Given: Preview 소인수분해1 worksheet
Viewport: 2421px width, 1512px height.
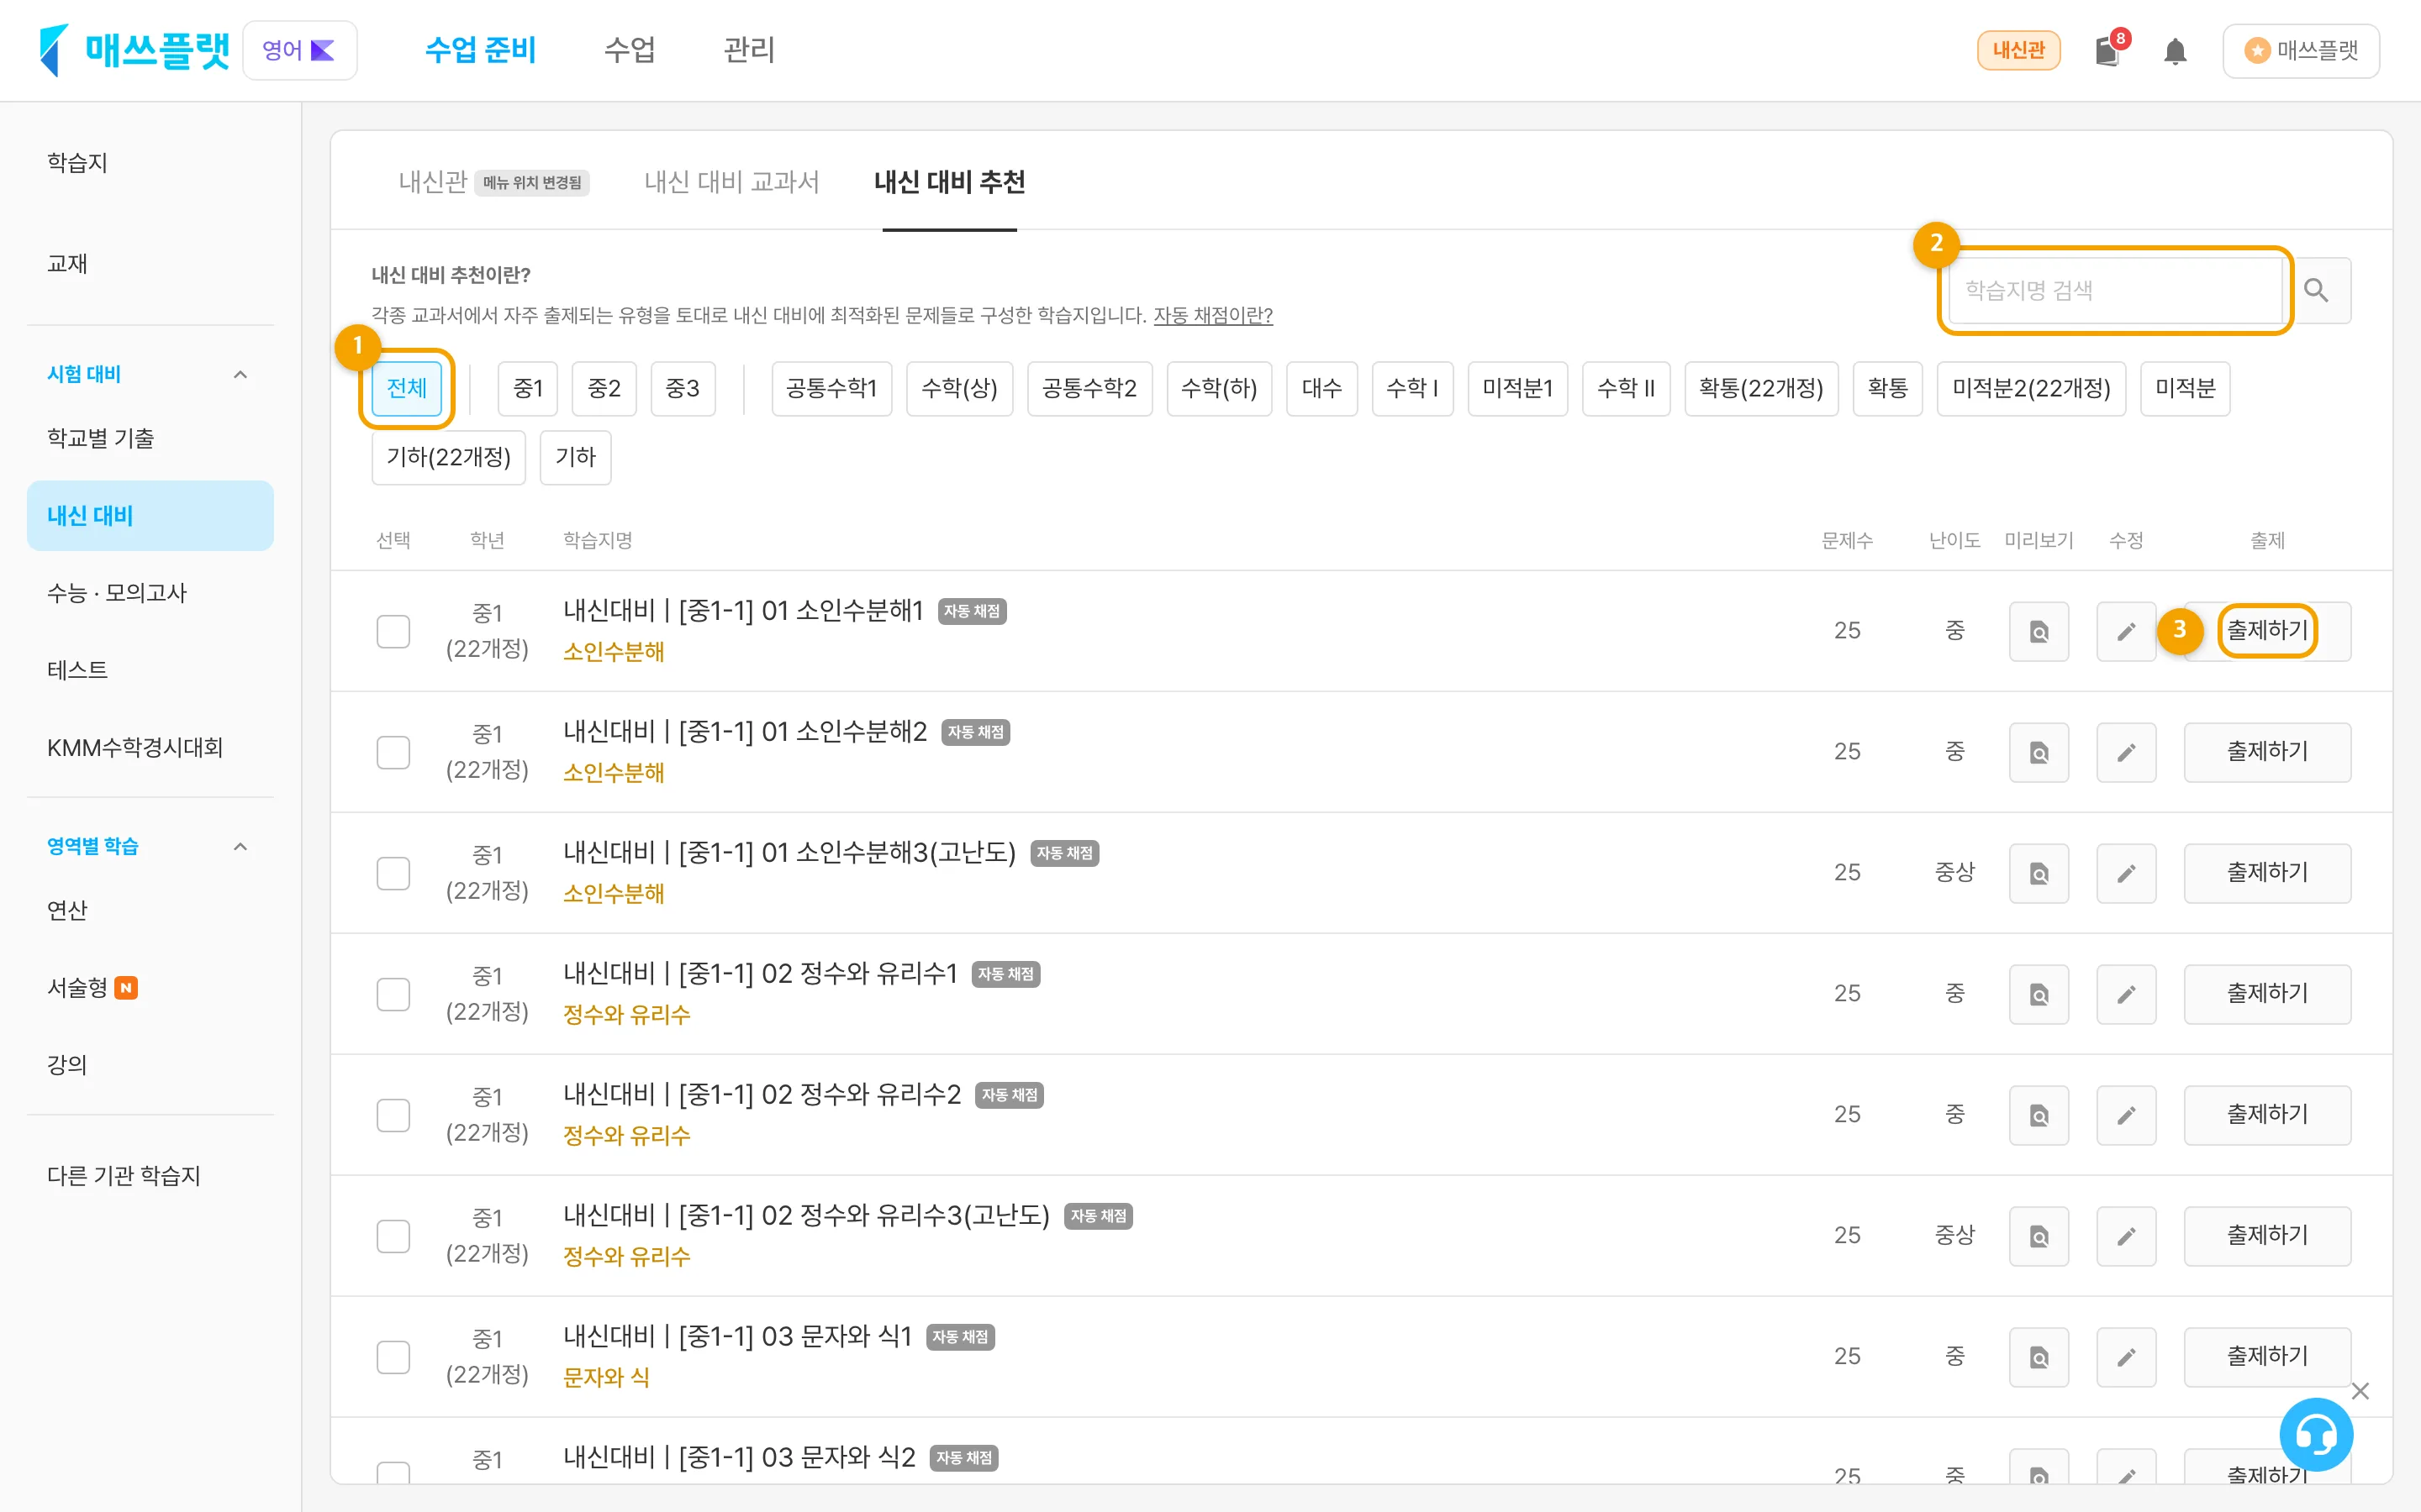Looking at the screenshot, I should coord(2038,631).
